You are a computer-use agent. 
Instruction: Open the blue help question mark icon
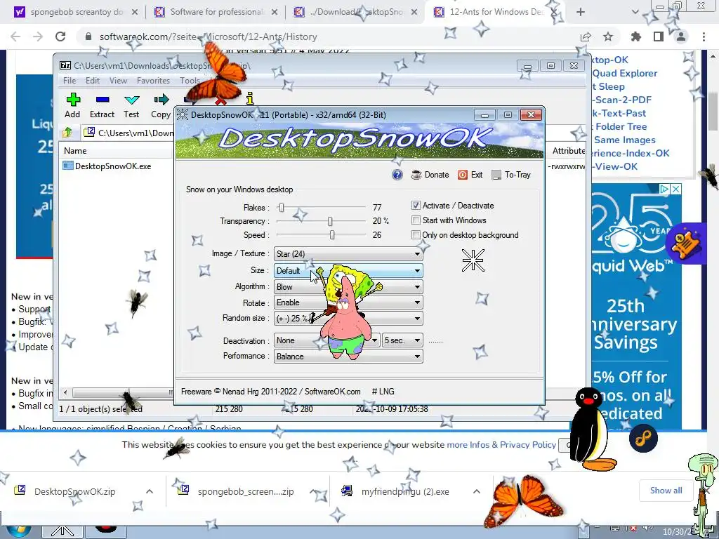tap(397, 175)
